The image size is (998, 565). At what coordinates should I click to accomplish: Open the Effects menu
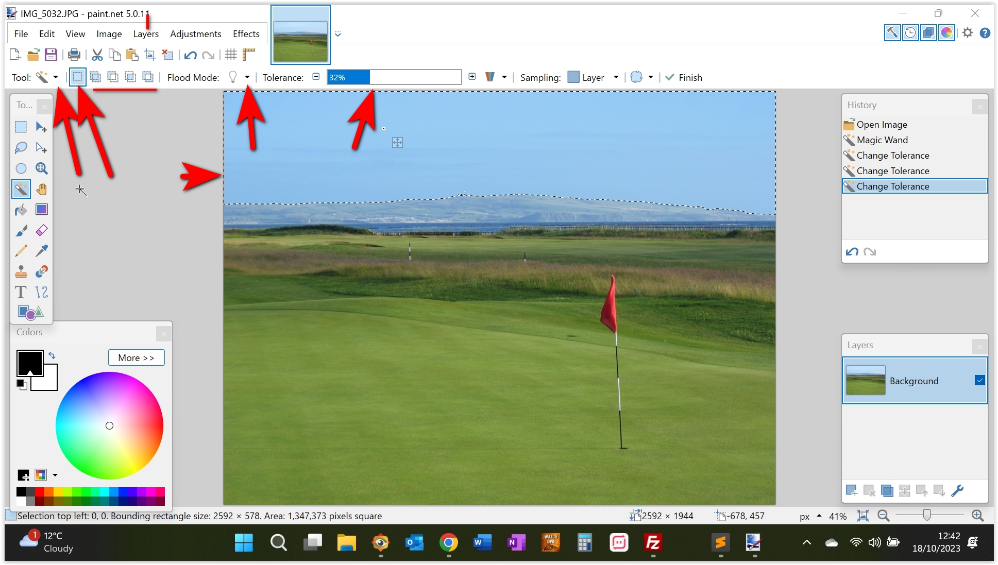(246, 34)
